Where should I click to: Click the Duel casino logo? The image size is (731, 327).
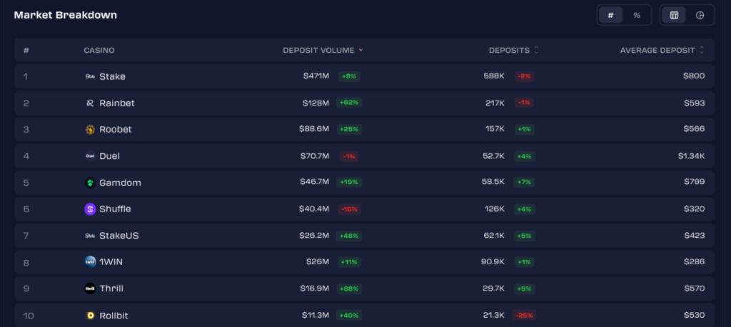tap(90, 156)
